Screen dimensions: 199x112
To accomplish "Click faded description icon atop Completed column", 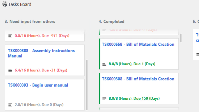I will [104, 30].
